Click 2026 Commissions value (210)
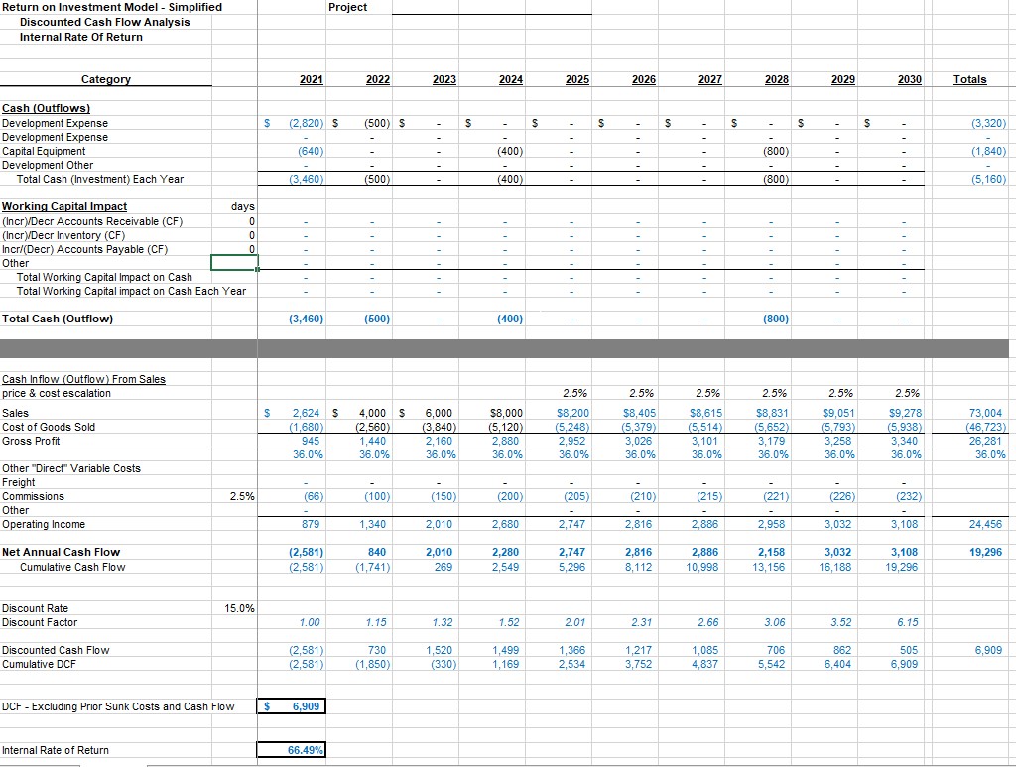 point(643,496)
